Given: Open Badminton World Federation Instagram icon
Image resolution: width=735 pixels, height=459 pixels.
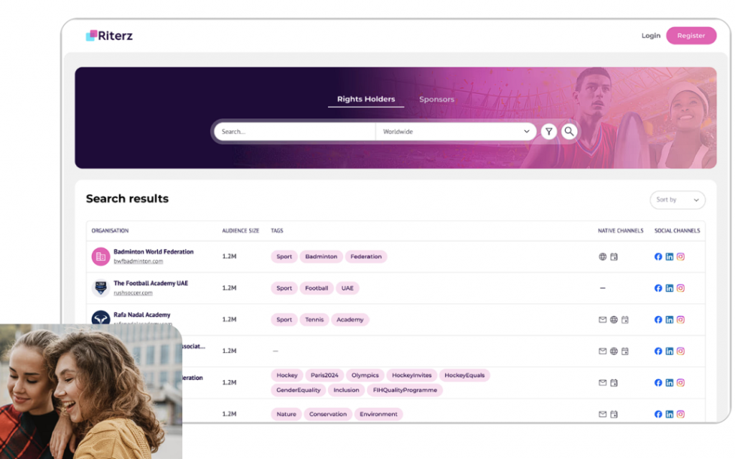Looking at the screenshot, I should tap(680, 257).
